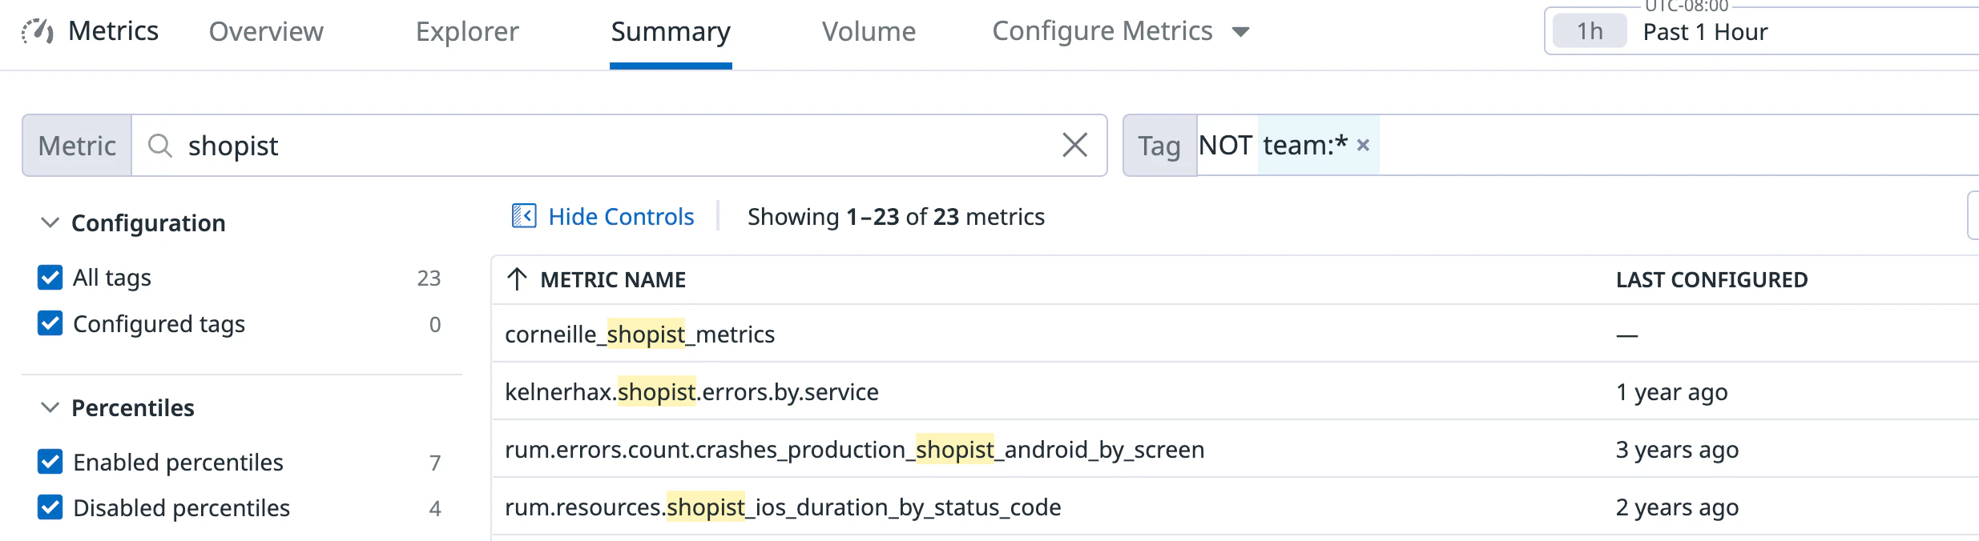The image size is (1979, 541).
Task: Click the All tags count 23
Action: pyautogui.click(x=429, y=278)
